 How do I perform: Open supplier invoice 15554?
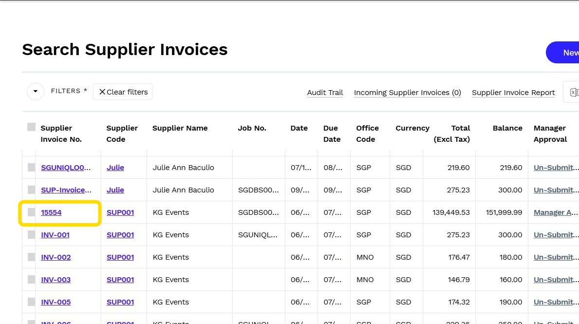[x=51, y=212]
